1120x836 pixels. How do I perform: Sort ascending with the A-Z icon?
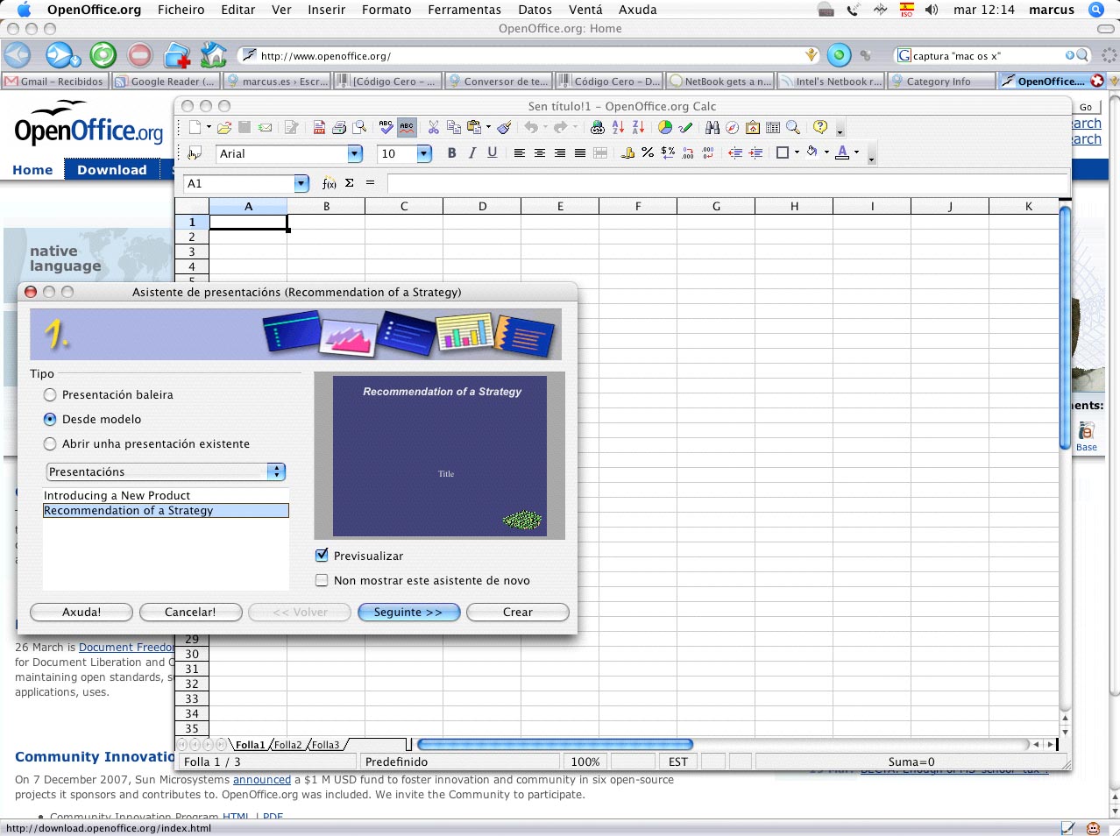[x=618, y=128]
